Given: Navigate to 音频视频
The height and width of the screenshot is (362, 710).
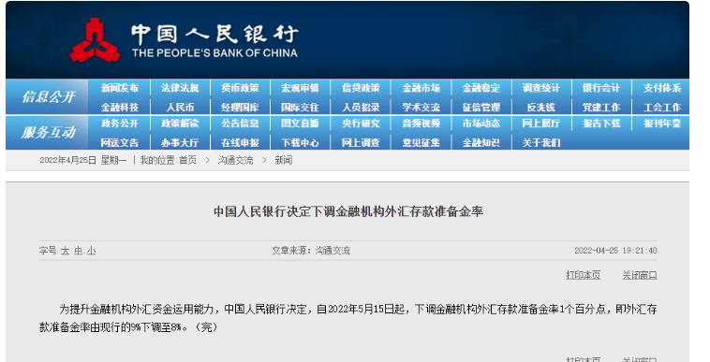Looking at the screenshot, I should point(422,123).
